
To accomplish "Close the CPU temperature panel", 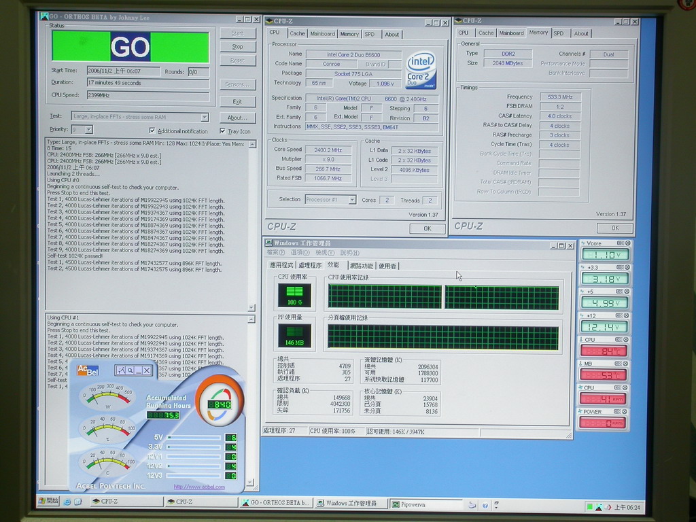I will coord(626,339).
